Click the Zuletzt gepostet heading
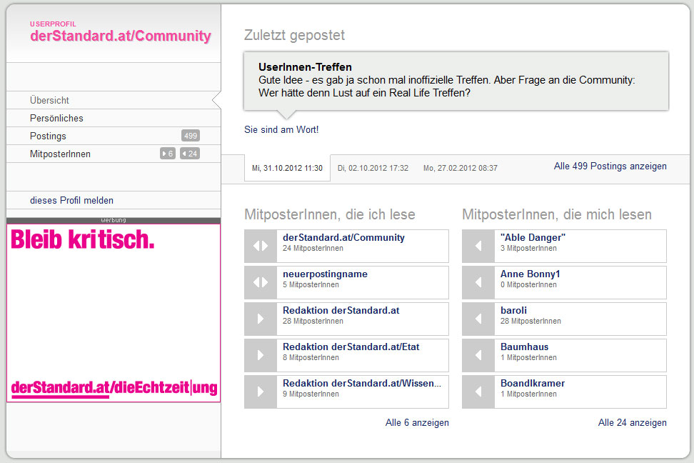Screen dimensions: 694x463 pos(294,35)
